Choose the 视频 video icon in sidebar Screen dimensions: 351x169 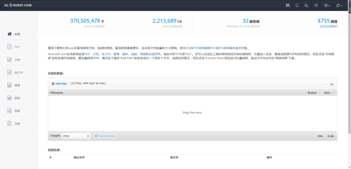tap(9, 98)
